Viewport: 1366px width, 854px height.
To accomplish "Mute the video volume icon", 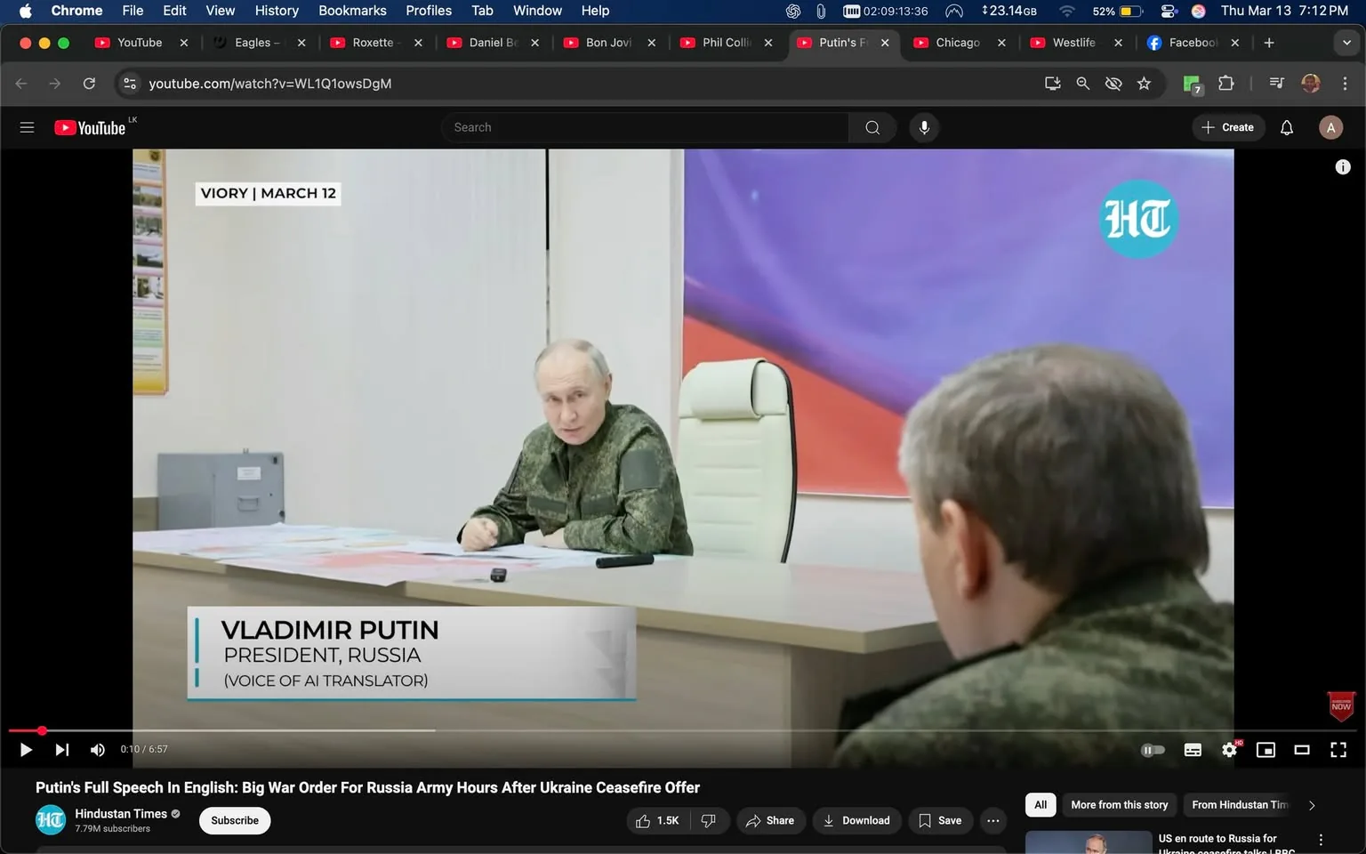I will (97, 749).
